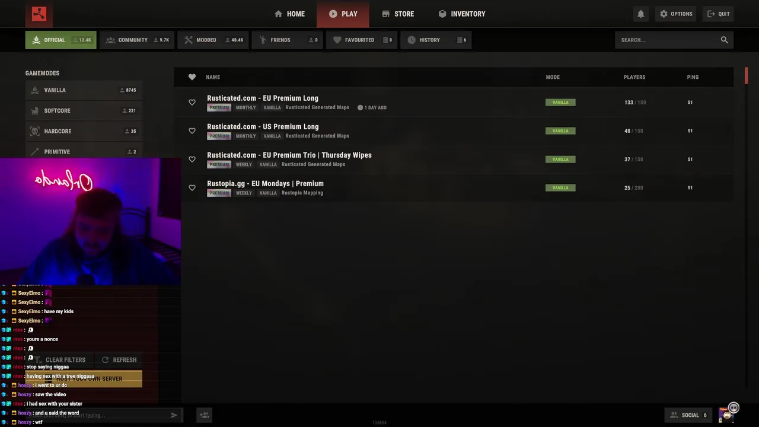Click the Vanilla gamemode icon
This screenshot has height=427, width=759.
[x=34, y=90]
